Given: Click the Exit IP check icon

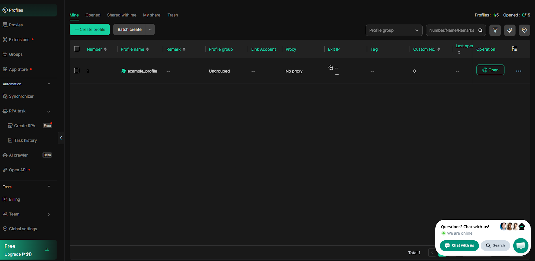Looking at the screenshot, I should coord(331,68).
